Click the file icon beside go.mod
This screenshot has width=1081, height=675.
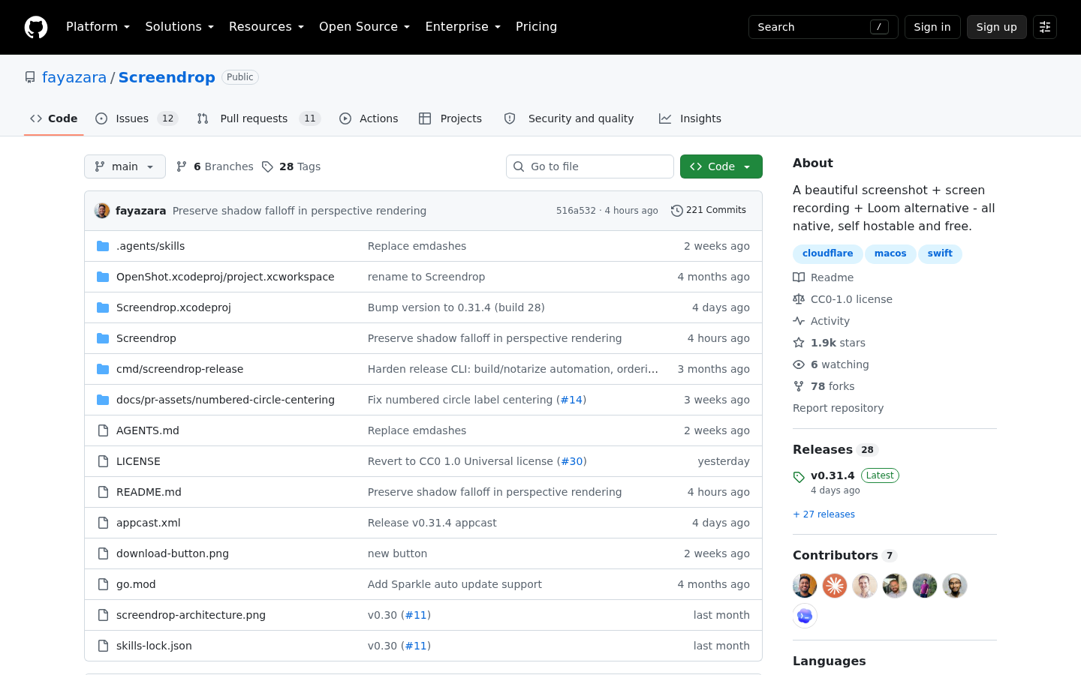coord(103,584)
